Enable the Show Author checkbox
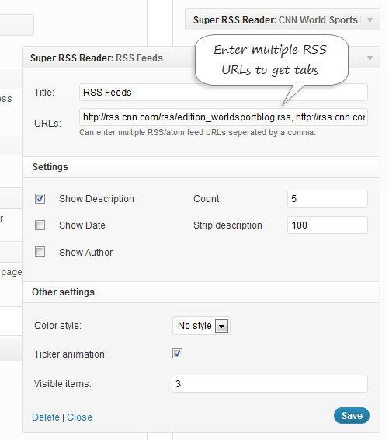This screenshot has height=440, width=389. [x=40, y=252]
